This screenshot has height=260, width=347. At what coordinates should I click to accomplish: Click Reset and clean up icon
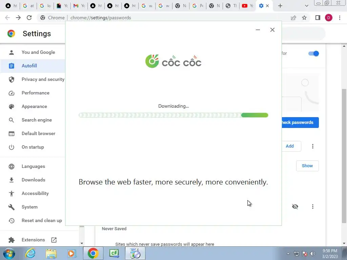[x=12, y=221]
